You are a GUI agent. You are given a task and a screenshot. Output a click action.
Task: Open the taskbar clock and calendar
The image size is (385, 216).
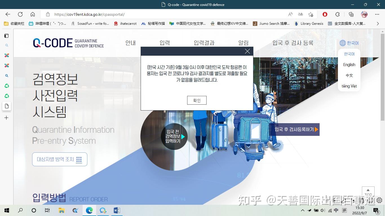[360, 210]
